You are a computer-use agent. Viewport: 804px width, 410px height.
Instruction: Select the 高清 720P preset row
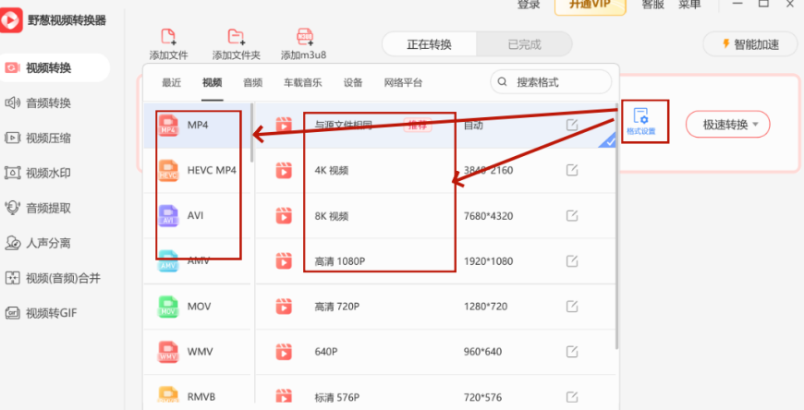435,307
